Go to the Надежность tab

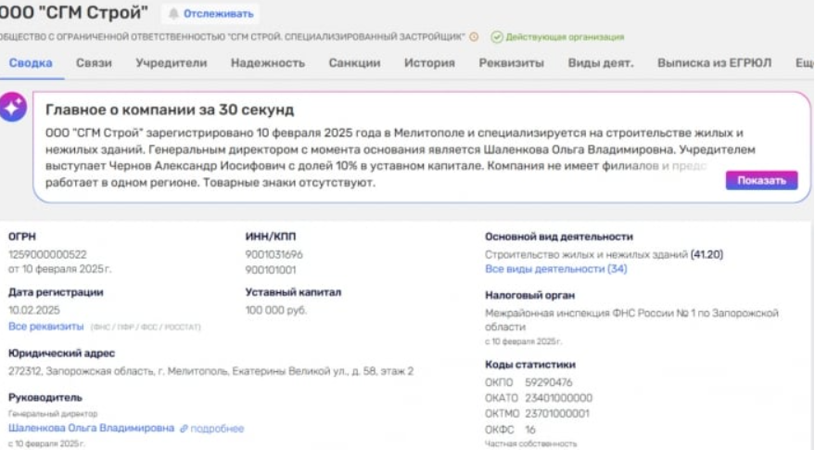coord(268,63)
